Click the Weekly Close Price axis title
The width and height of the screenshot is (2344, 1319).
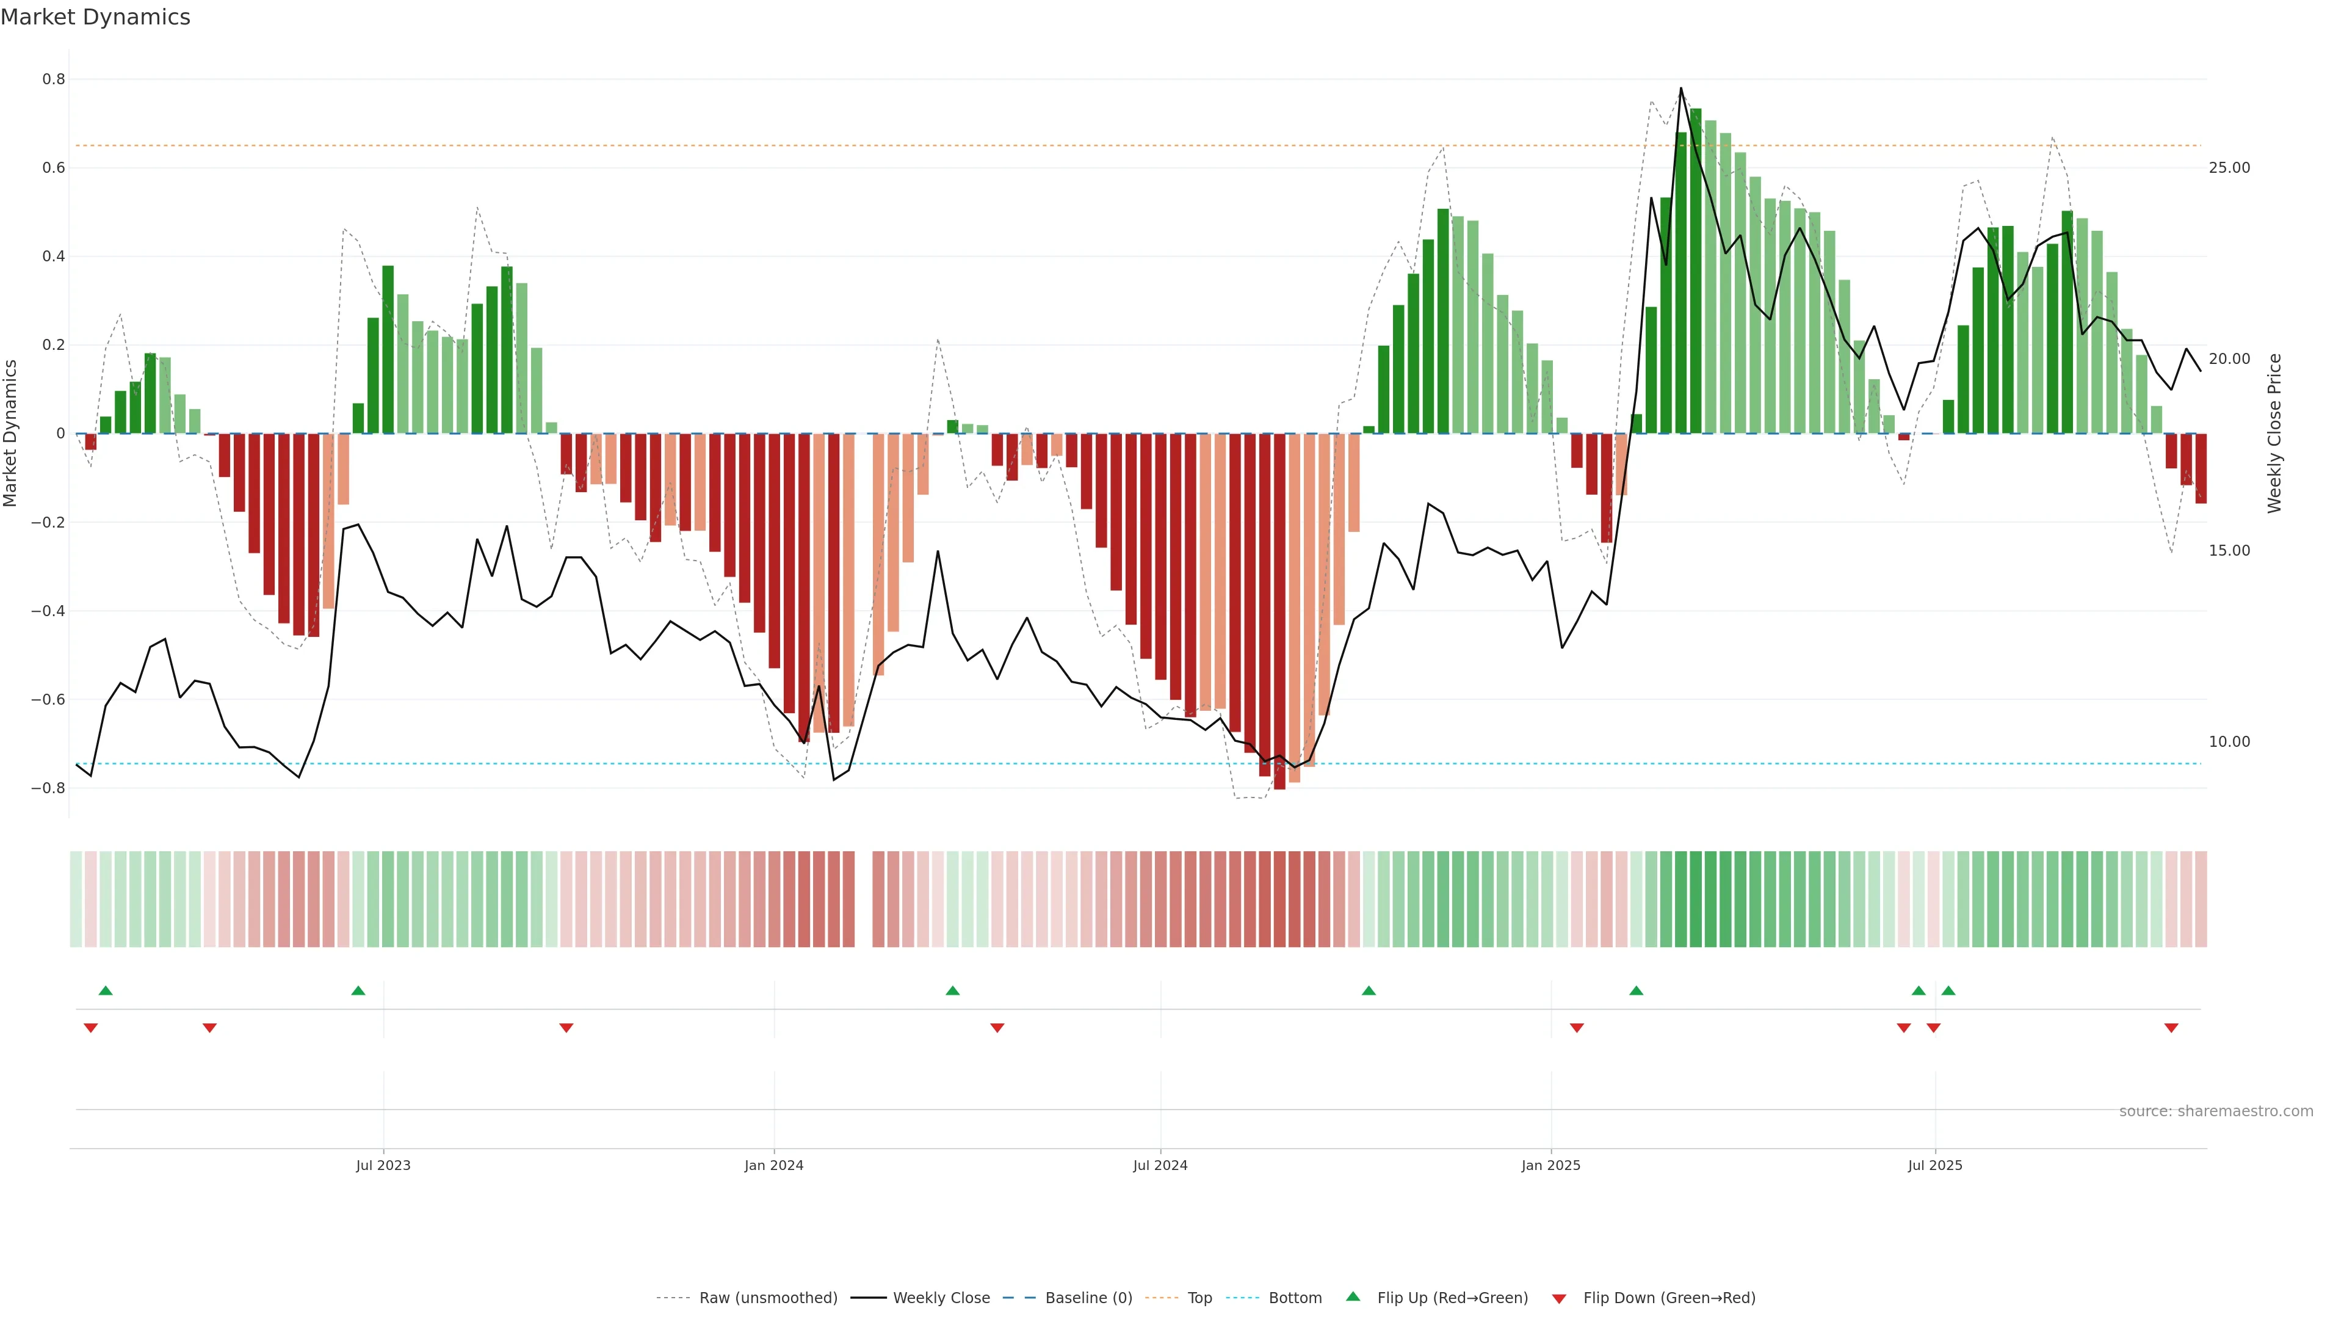[2274, 434]
